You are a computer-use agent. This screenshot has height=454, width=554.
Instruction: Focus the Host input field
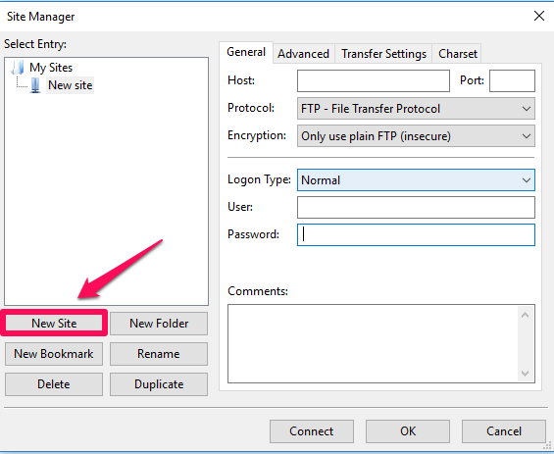[x=374, y=81]
